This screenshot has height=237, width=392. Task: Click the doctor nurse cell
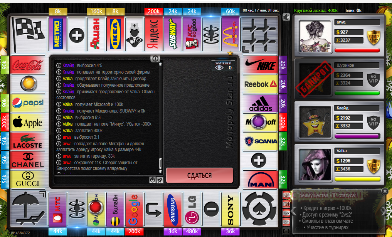click(x=134, y=34)
